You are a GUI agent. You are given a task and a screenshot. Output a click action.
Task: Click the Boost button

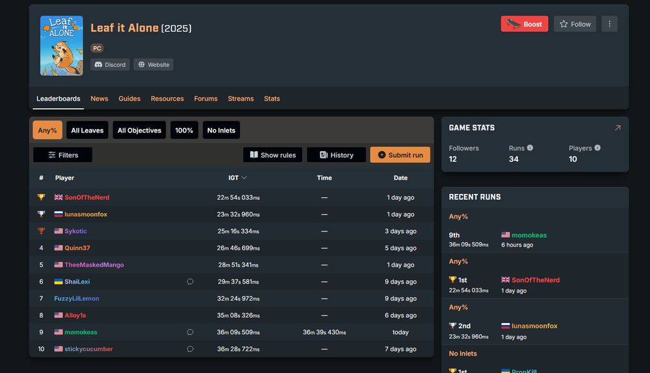tap(524, 24)
